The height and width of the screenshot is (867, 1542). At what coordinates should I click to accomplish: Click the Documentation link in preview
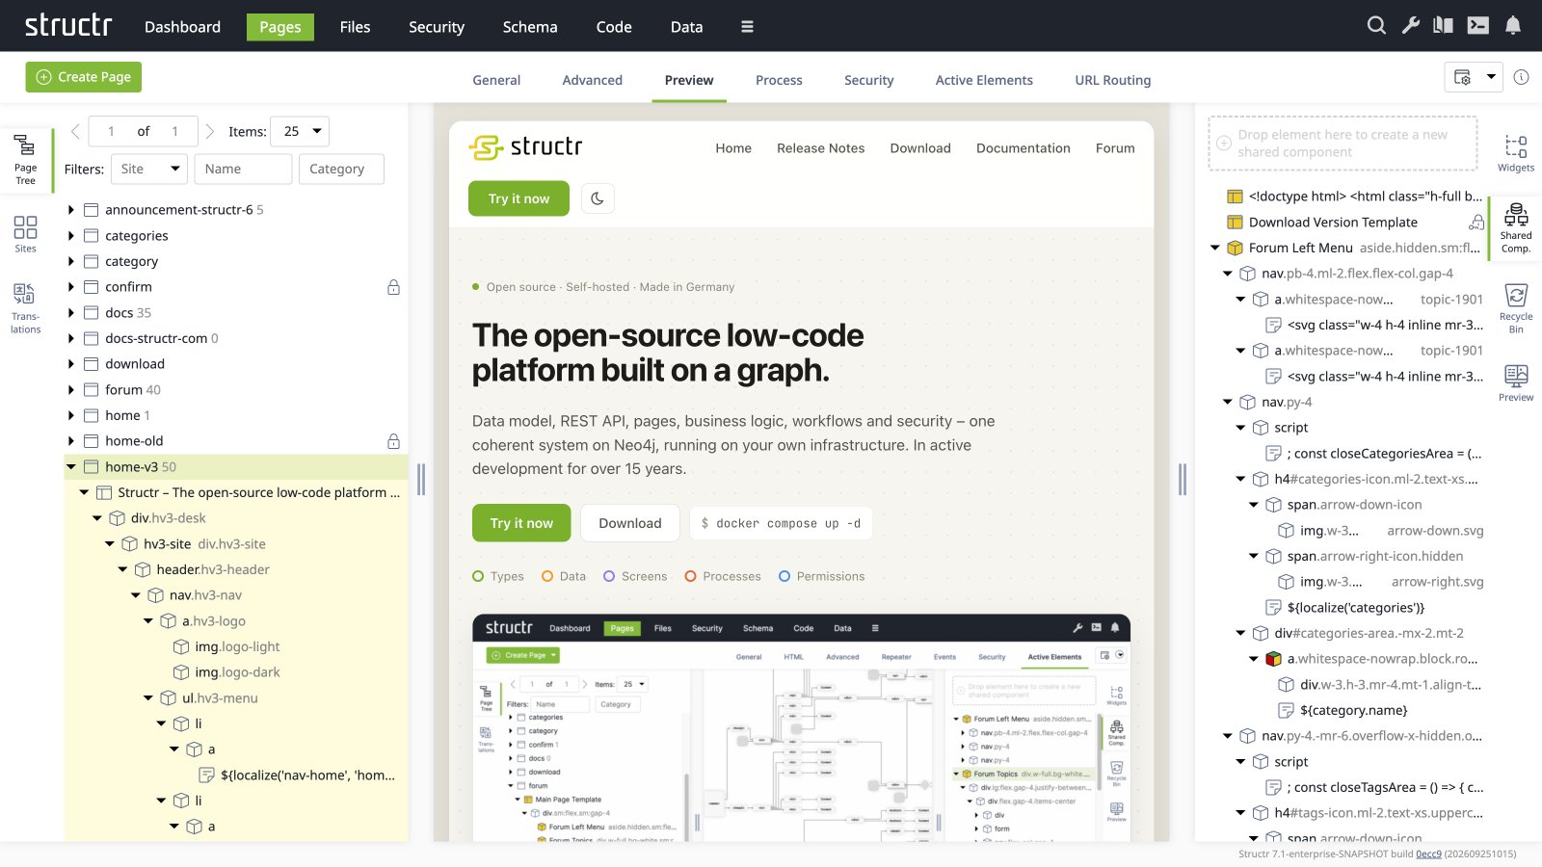1024,148
